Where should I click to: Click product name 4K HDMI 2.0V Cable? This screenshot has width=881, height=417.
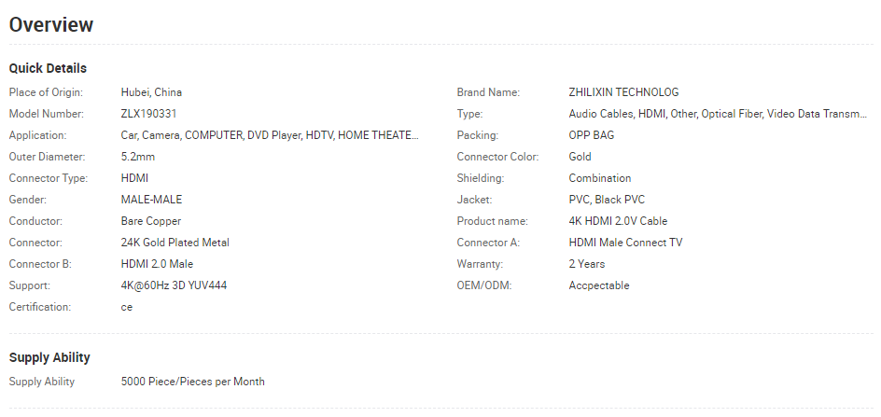(x=618, y=221)
